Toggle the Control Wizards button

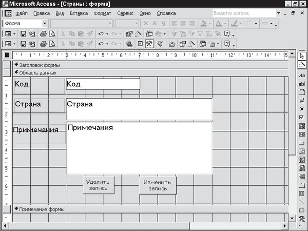(x=302, y=65)
